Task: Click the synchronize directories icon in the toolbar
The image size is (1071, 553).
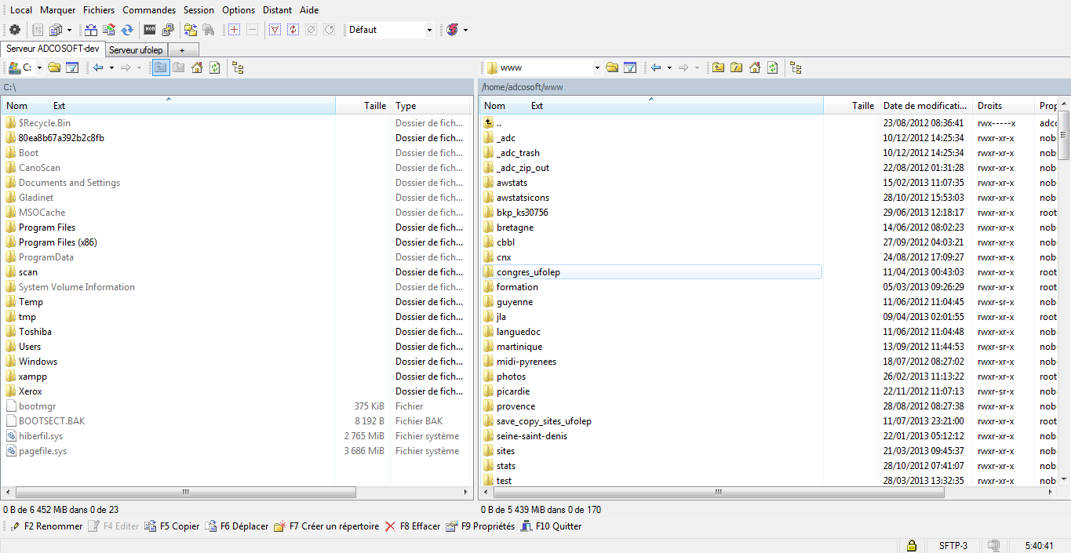Action: tap(109, 30)
